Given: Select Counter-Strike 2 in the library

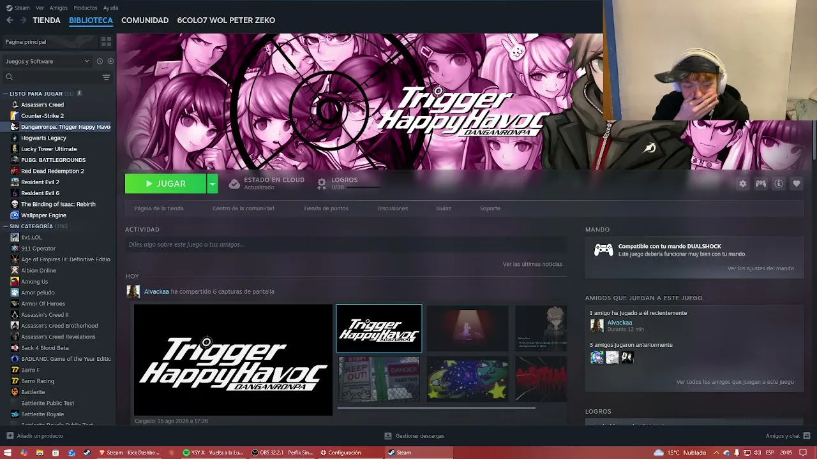Looking at the screenshot, I should [x=42, y=116].
